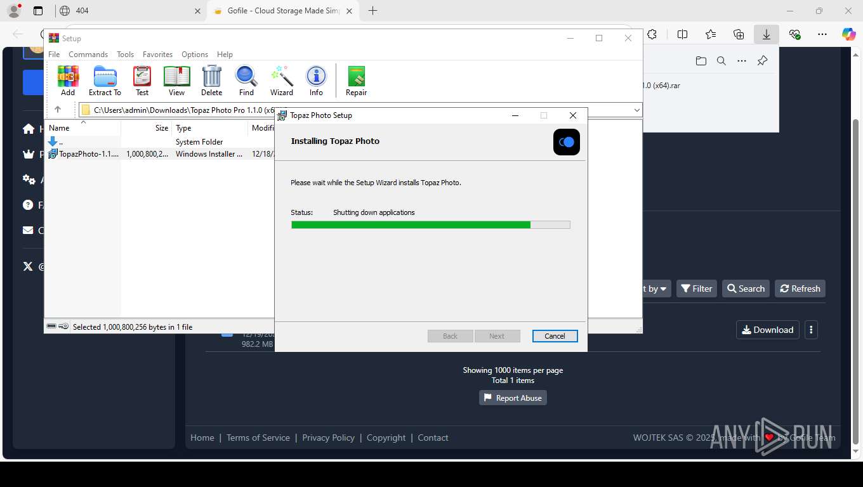
Task: Go up one folder in WinRAR
Action: pos(58,110)
